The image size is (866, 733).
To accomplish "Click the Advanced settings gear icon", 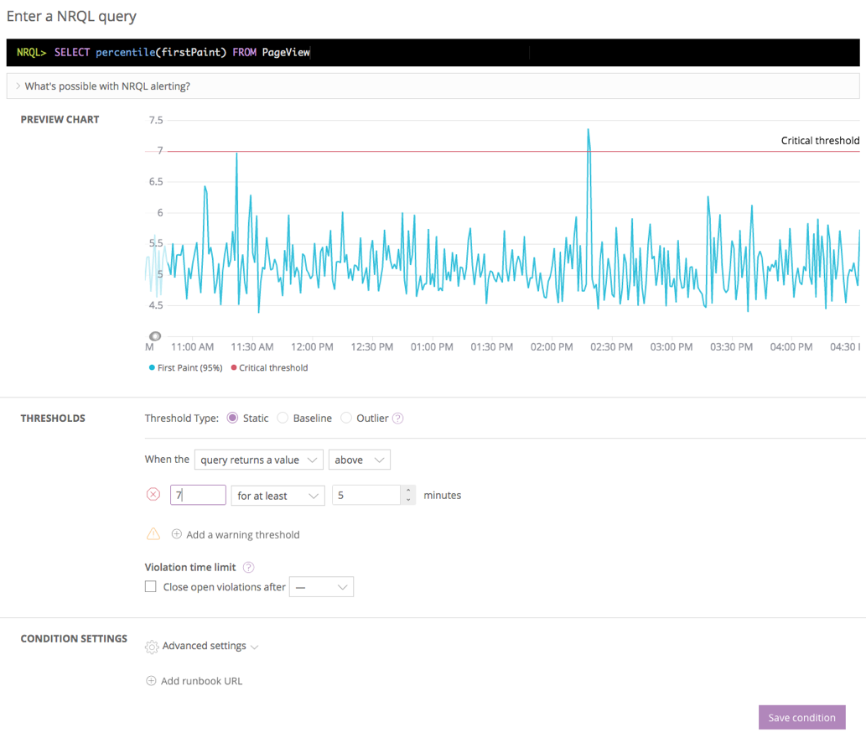I will click(x=152, y=647).
